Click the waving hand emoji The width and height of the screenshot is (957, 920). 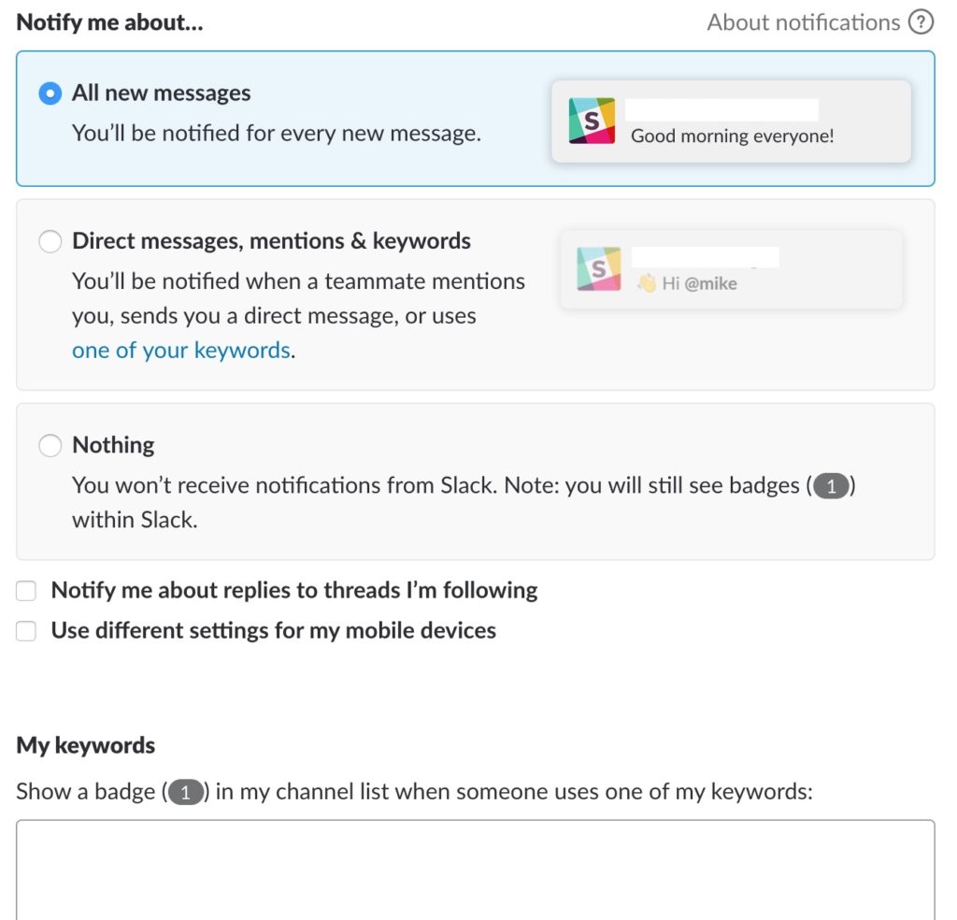tap(646, 283)
